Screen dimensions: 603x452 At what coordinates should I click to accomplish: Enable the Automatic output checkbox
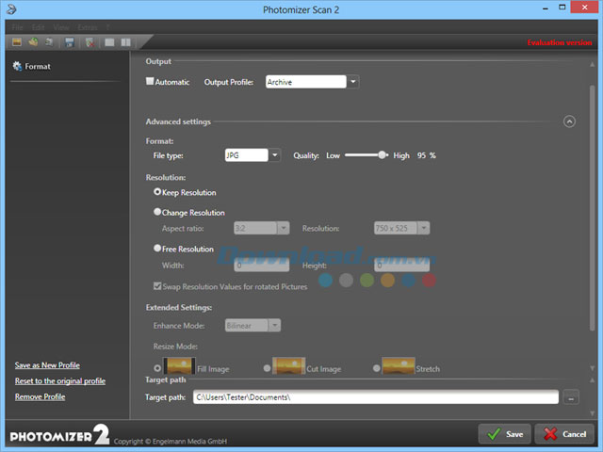[150, 82]
